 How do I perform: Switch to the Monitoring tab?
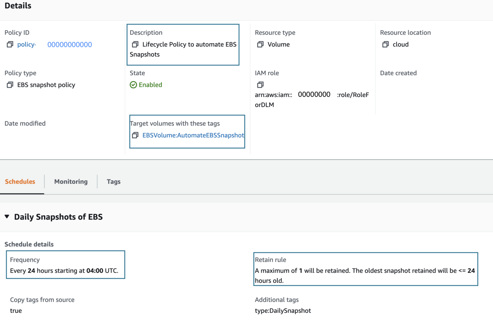pyautogui.click(x=71, y=182)
